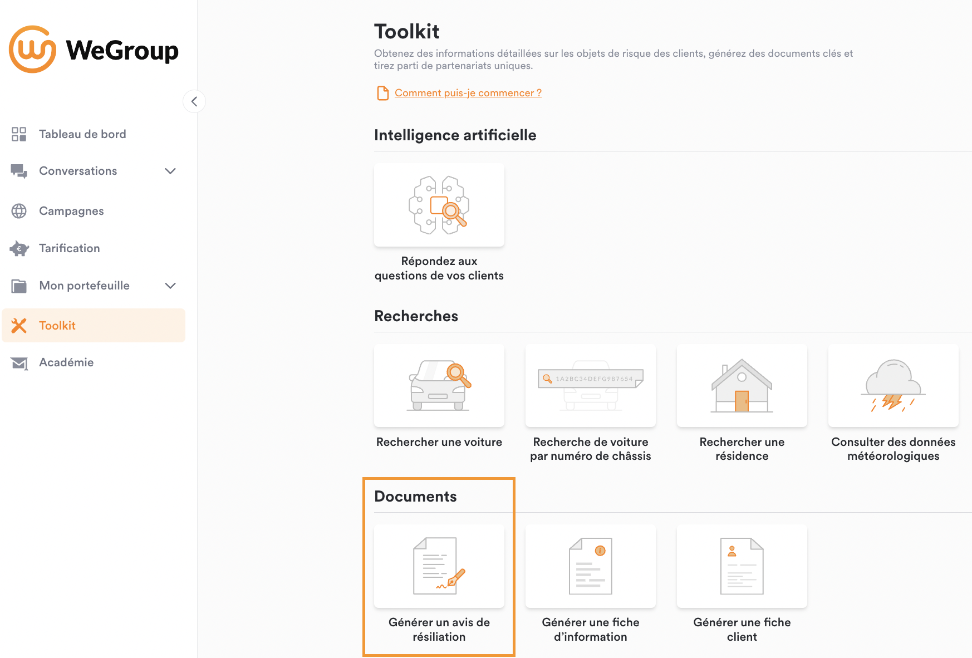Collapse the sidebar with the arrow button

coord(194,101)
